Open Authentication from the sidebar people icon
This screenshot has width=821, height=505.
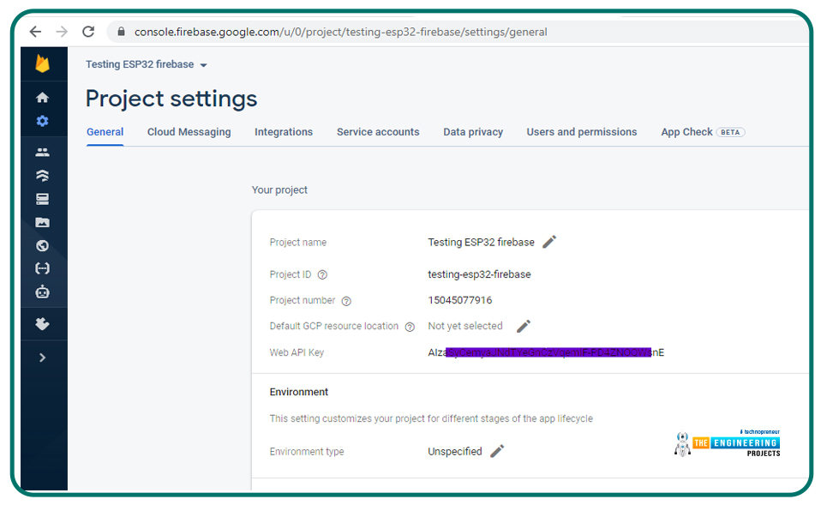coord(42,153)
